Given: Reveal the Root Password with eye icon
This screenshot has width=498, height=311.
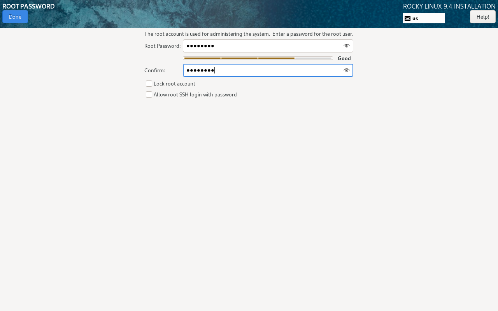Looking at the screenshot, I should click(x=346, y=46).
